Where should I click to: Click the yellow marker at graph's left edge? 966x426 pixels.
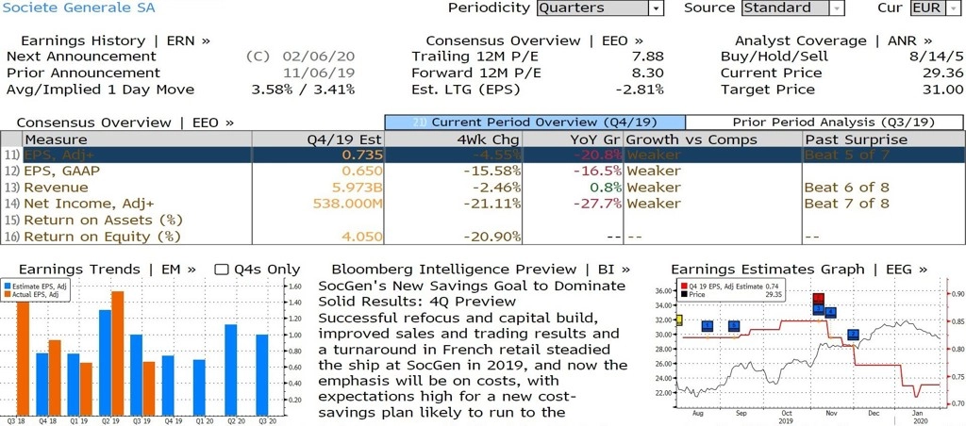[679, 320]
